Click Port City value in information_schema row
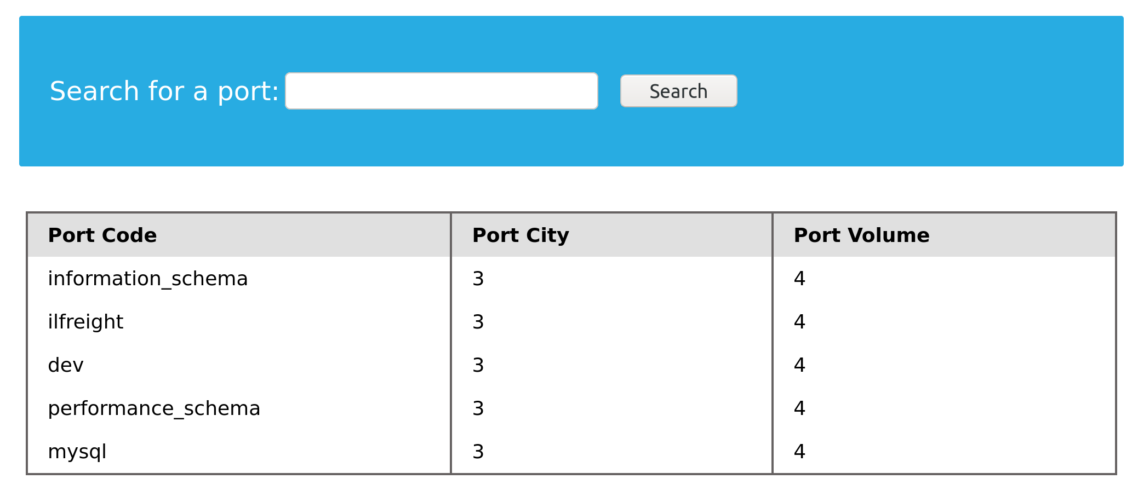The height and width of the screenshot is (496, 1138). click(478, 279)
